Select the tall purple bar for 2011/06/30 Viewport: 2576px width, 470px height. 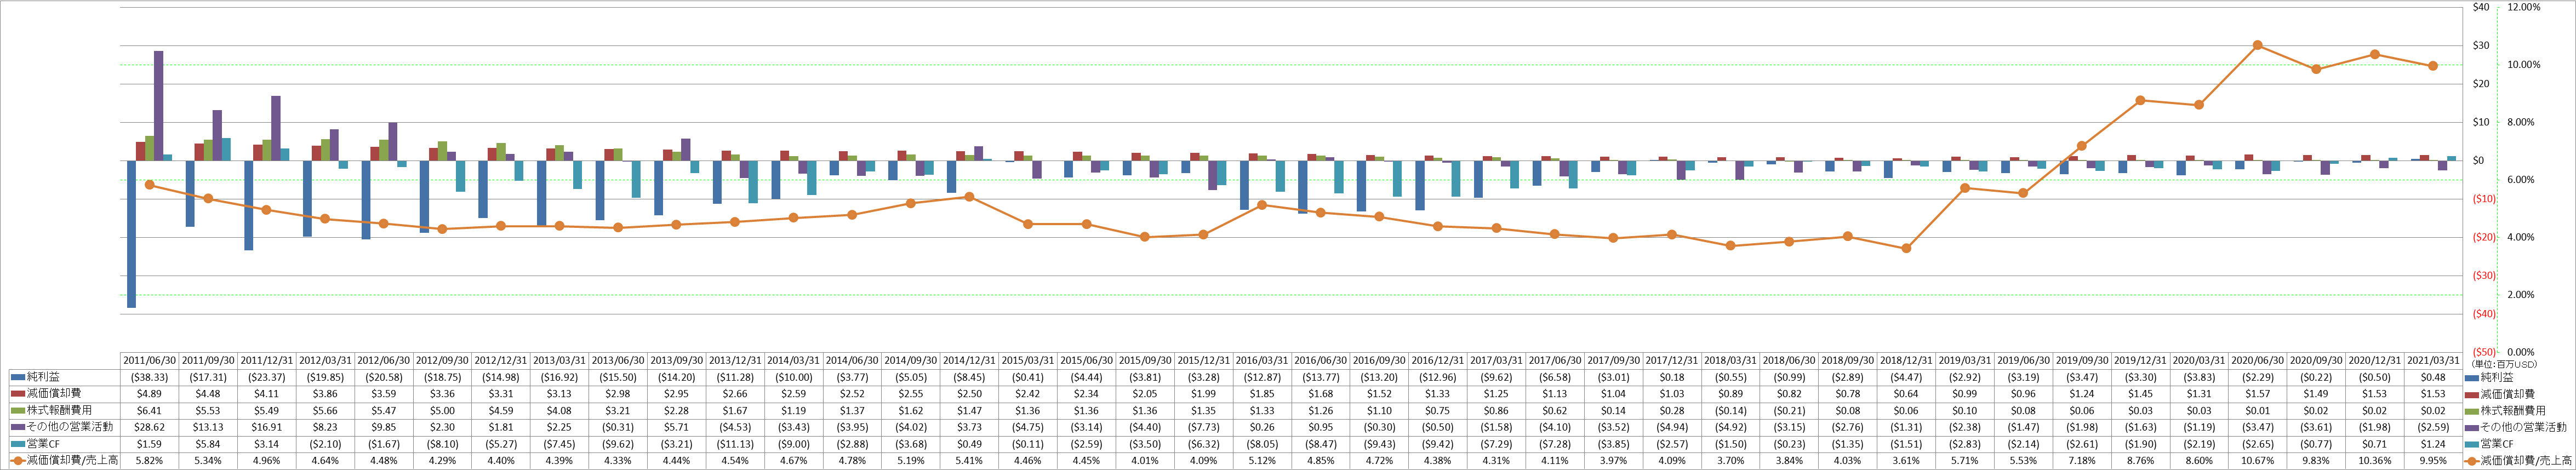(x=158, y=106)
